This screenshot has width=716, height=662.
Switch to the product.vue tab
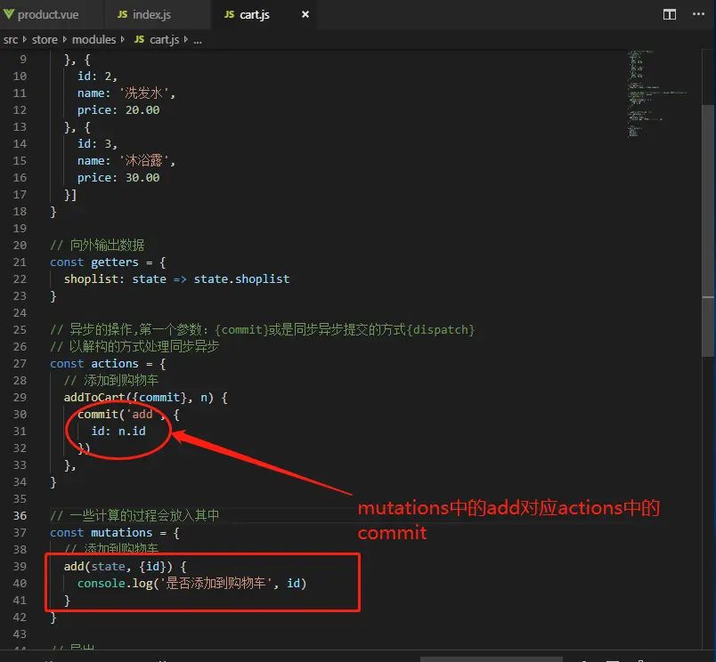(x=48, y=14)
